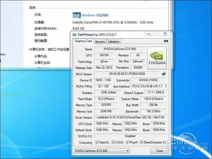Screen dimensions: 212x159
Task: Switch to the Graphics Card tab
Action: coord(84,41)
